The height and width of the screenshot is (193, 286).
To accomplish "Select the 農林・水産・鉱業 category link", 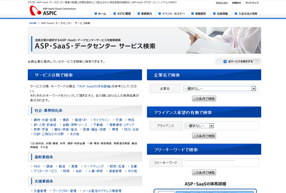I will (x=45, y=120).
